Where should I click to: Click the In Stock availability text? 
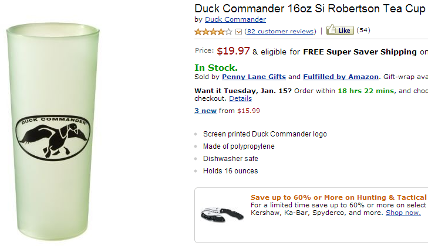pos(216,67)
